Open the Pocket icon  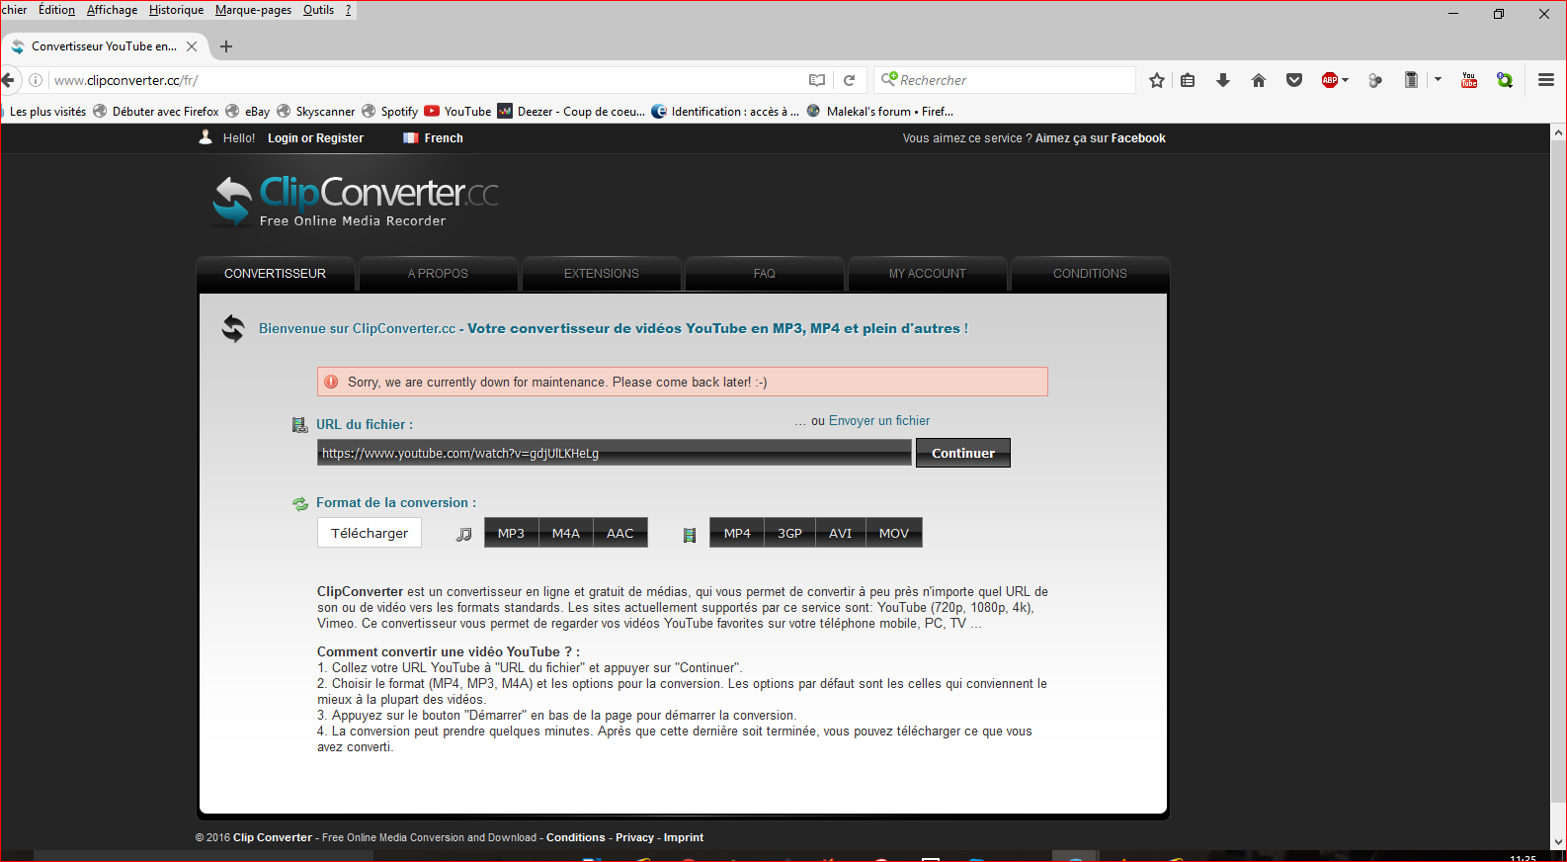click(x=1294, y=80)
